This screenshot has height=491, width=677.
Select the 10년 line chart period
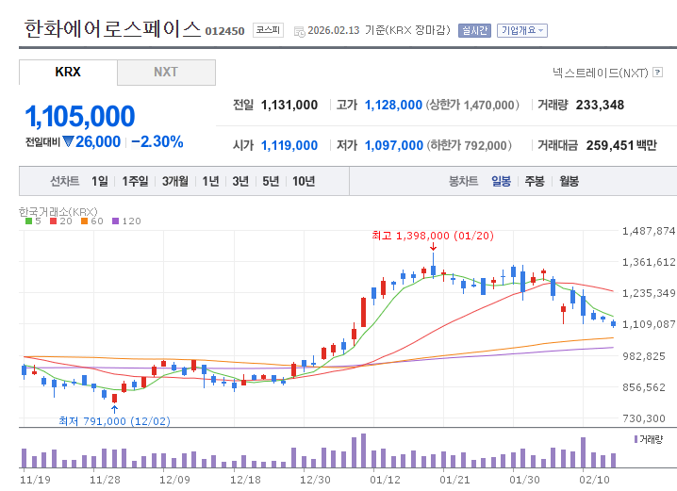point(304,181)
